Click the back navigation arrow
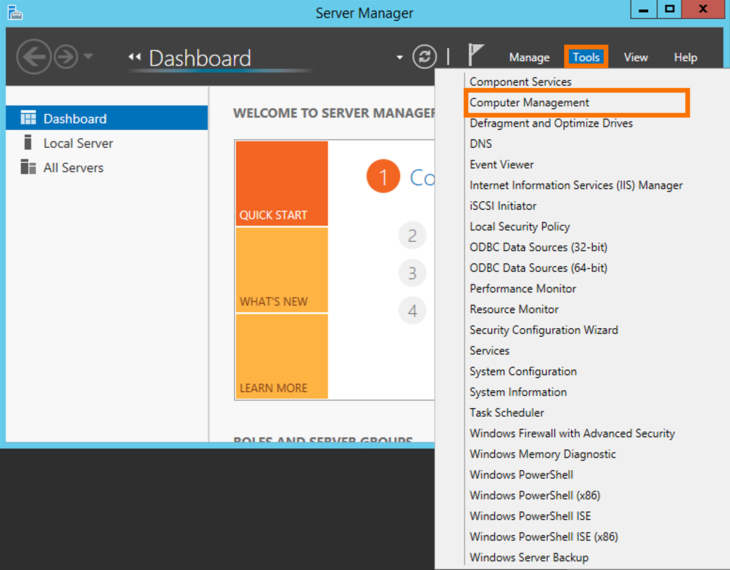Image resolution: width=730 pixels, height=570 pixels. point(33,57)
